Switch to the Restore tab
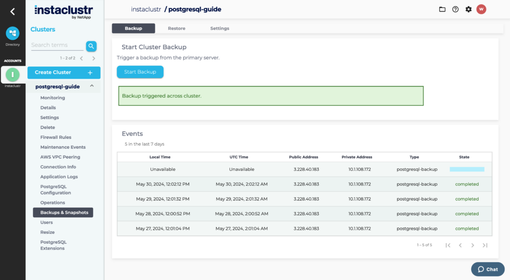Screen dimensions: 510x280 click(x=176, y=28)
